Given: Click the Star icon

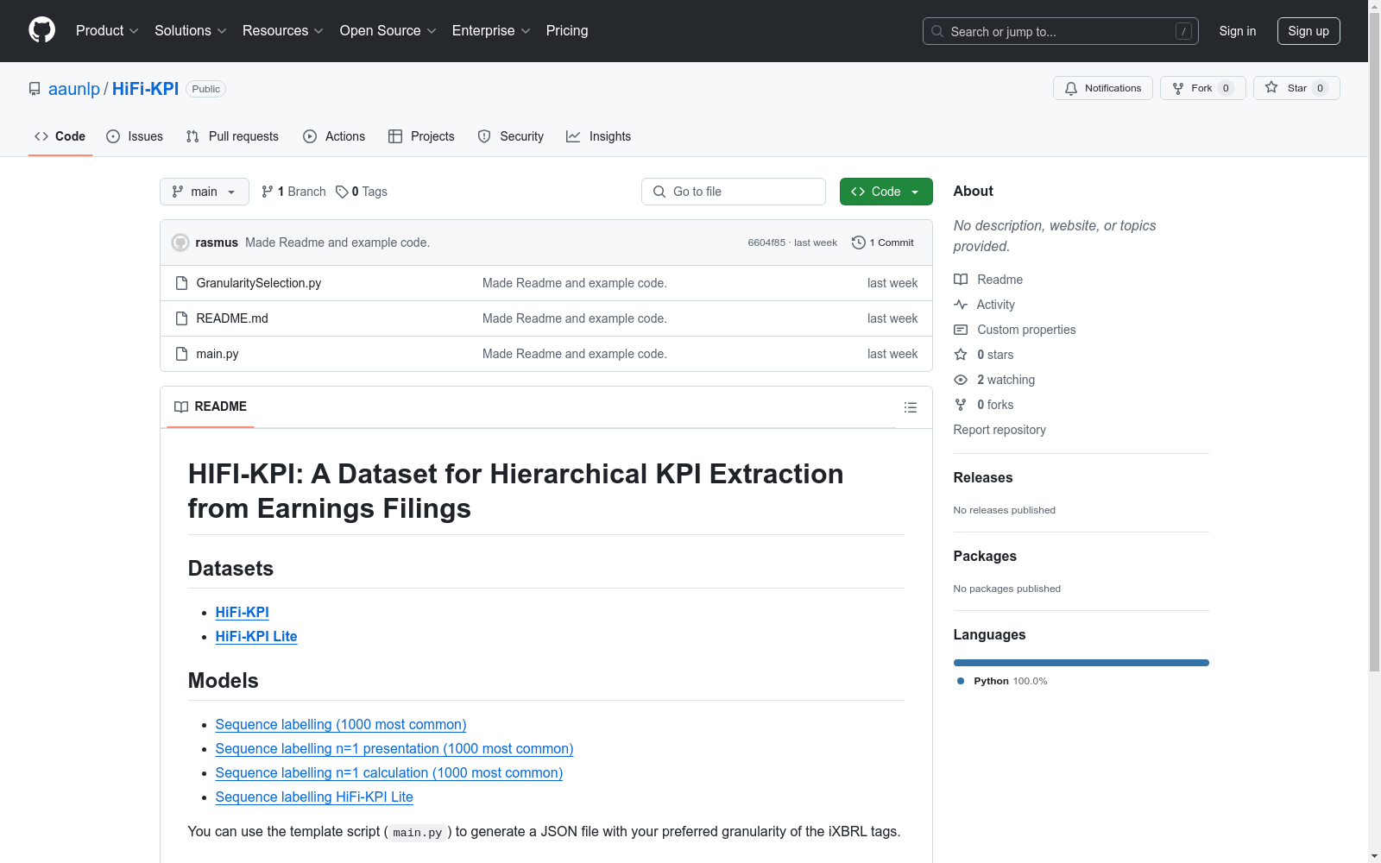Looking at the screenshot, I should pyautogui.click(x=1271, y=87).
